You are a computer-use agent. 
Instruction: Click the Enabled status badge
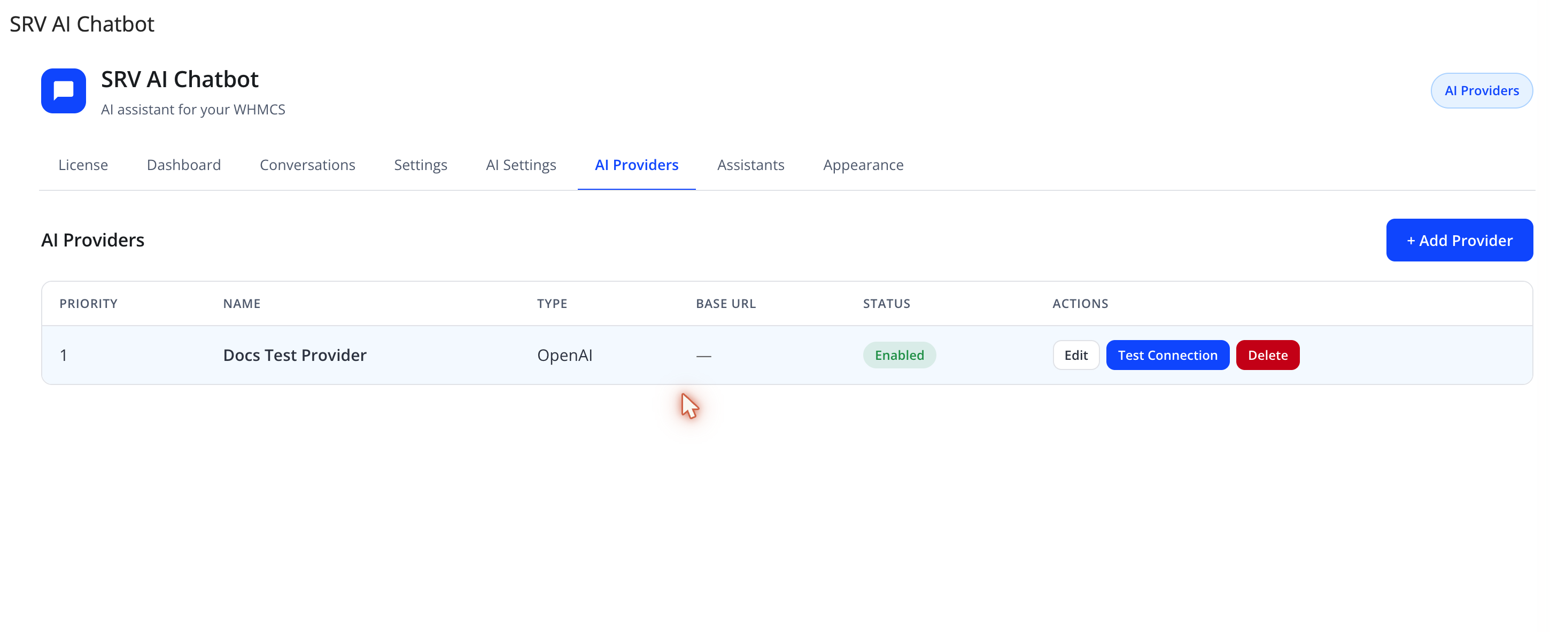[899, 355]
